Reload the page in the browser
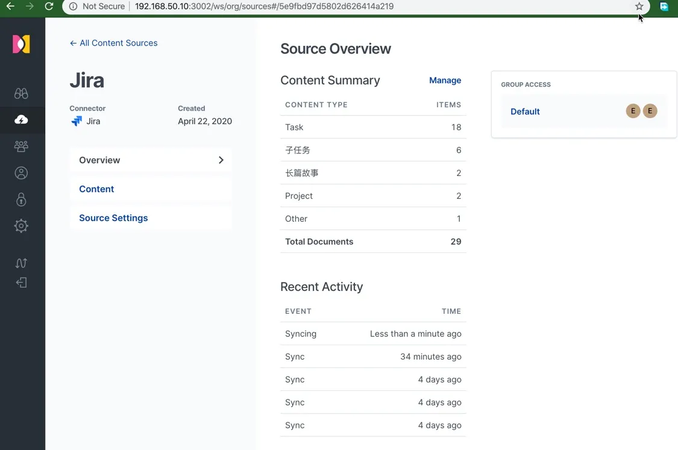Viewport: 678px width, 450px height. (49, 7)
